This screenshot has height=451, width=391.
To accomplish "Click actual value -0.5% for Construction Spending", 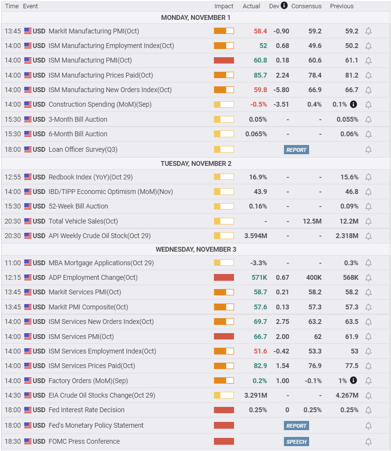I will click(259, 104).
